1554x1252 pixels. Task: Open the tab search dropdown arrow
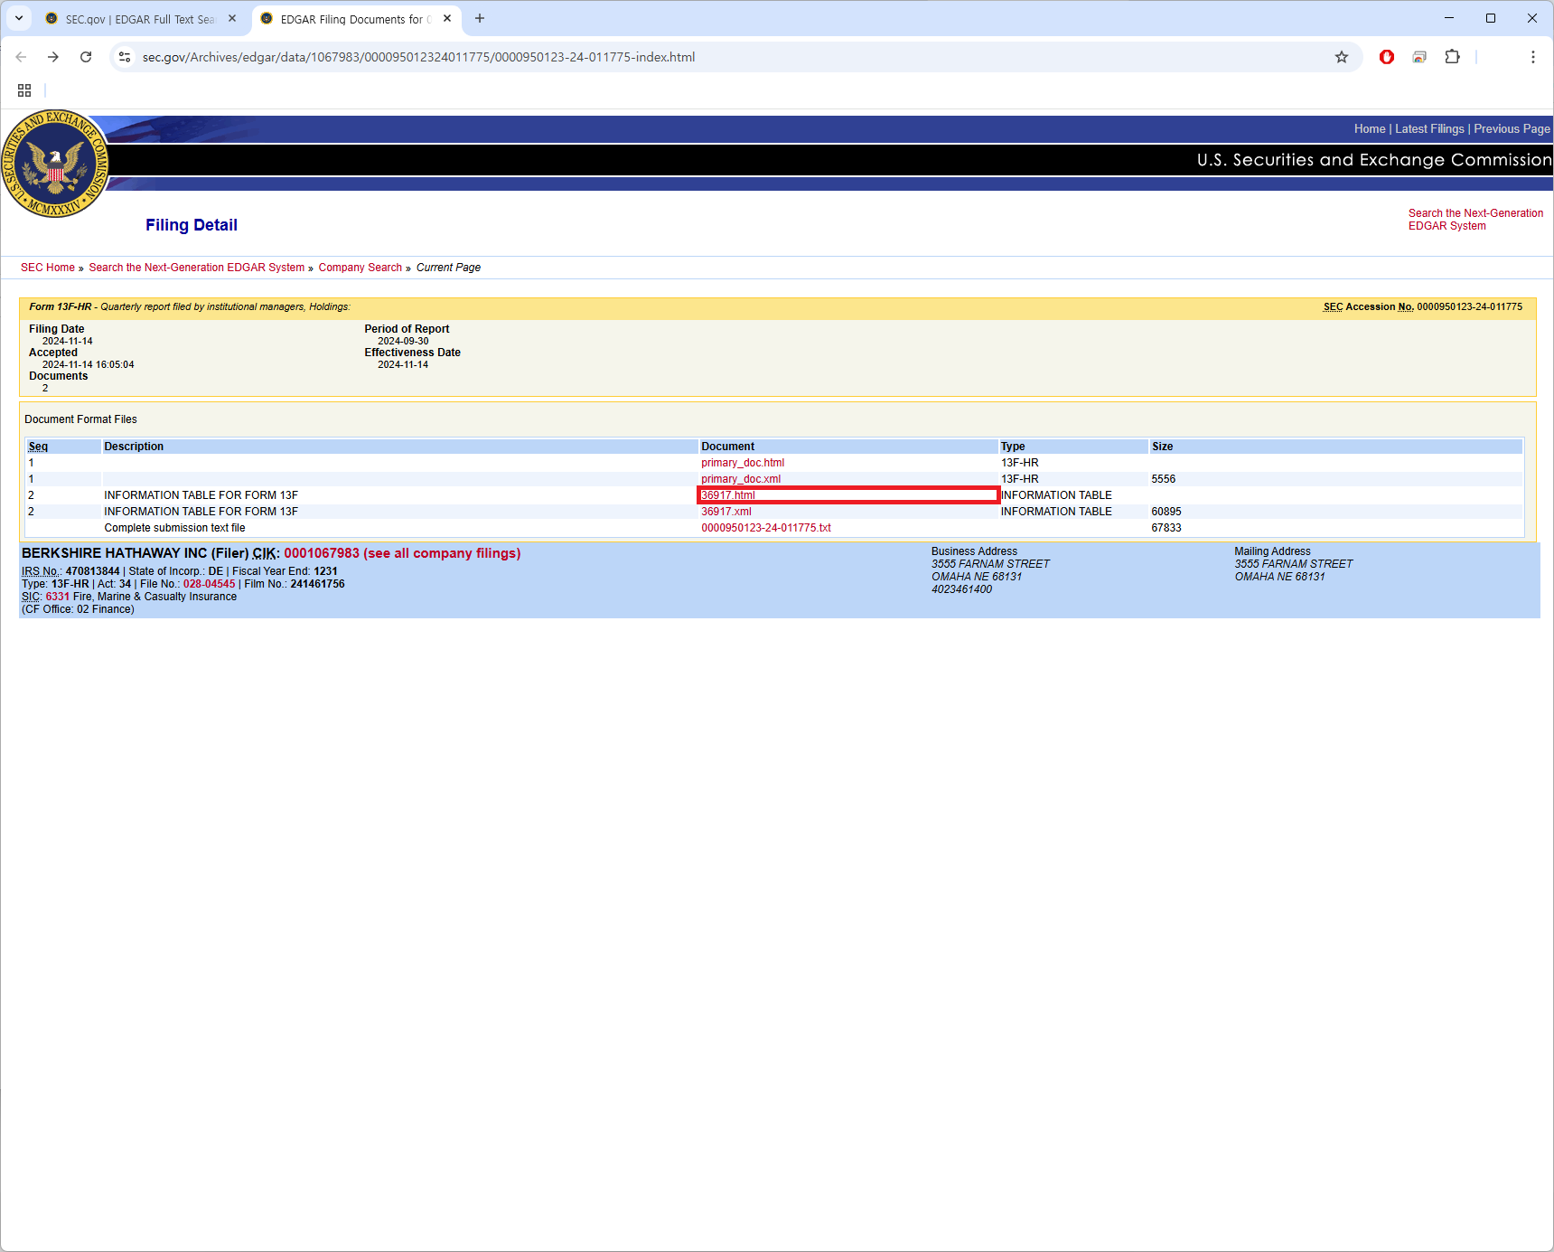[x=19, y=18]
